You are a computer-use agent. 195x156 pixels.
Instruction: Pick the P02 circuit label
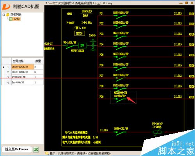pos(101,23)
